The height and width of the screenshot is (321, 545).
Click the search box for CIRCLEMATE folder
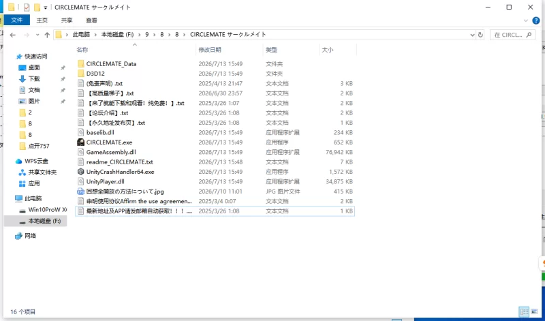pyautogui.click(x=512, y=35)
